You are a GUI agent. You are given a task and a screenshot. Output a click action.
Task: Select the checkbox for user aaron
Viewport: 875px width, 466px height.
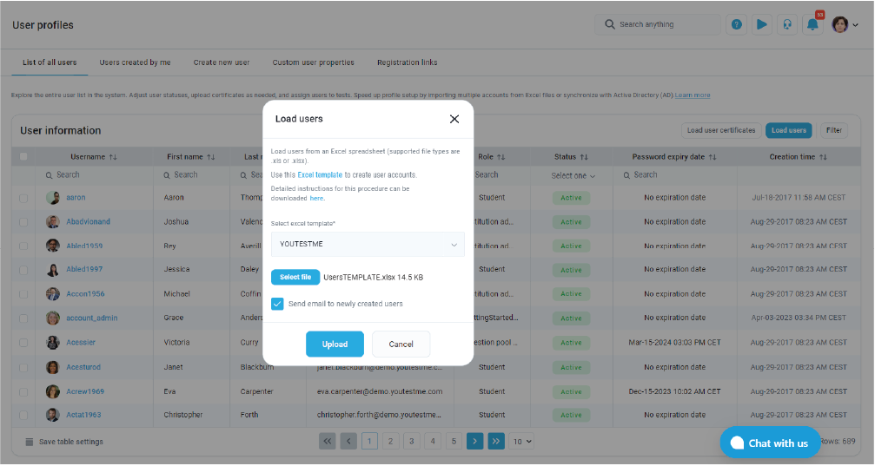(x=23, y=198)
